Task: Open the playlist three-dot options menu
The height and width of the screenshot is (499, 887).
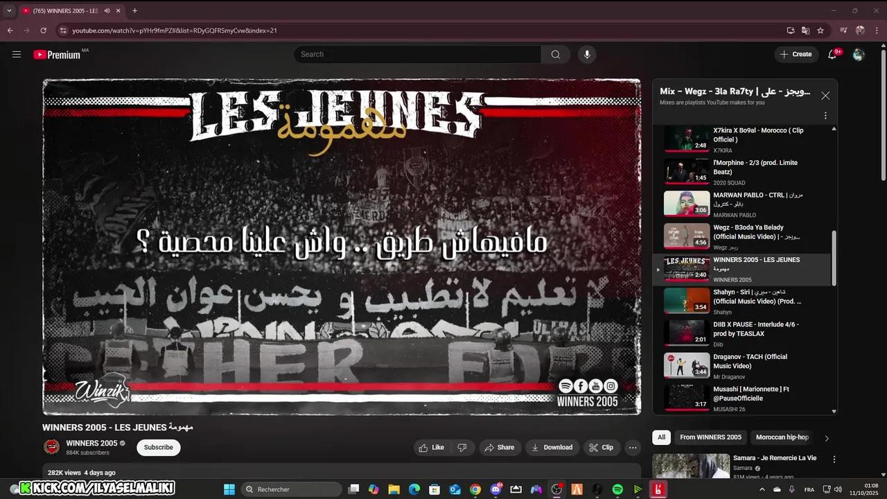Action: (825, 116)
